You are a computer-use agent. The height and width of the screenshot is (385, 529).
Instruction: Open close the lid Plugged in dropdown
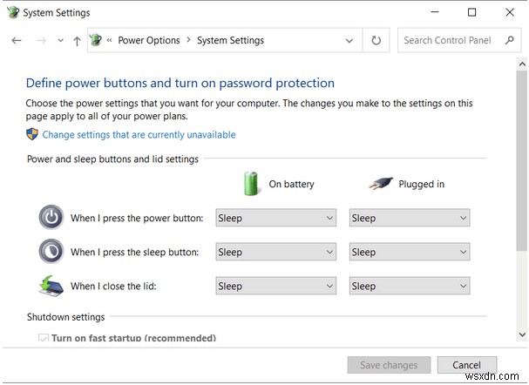coord(410,286)
